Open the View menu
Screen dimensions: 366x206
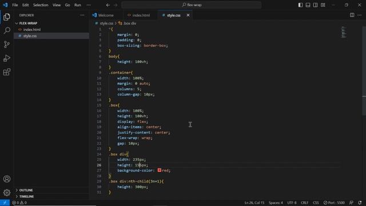[x=57, y=5]
